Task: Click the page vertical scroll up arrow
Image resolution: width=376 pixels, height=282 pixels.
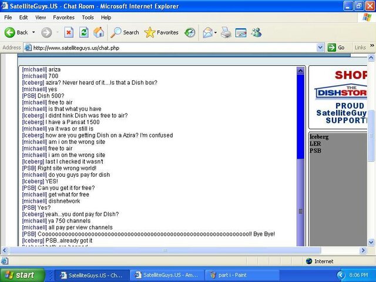Action: pos(371,58)
